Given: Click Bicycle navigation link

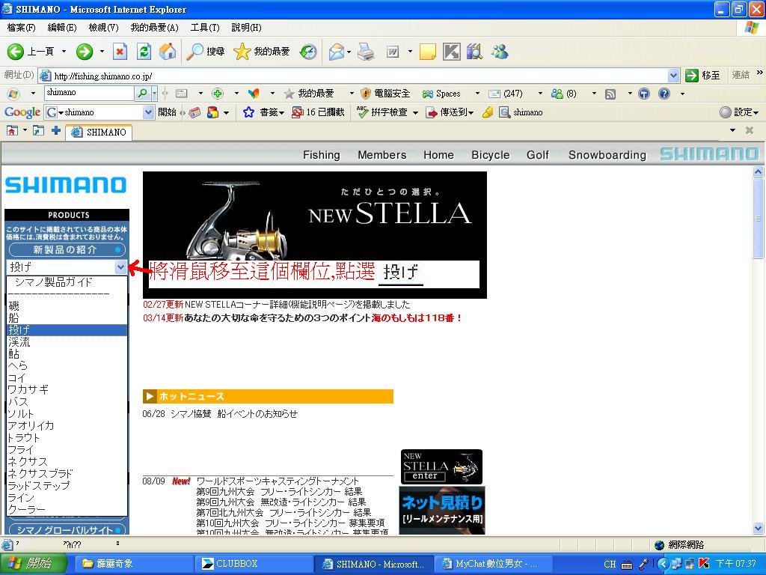Looking at the screenshot, I should coord(491,155).
